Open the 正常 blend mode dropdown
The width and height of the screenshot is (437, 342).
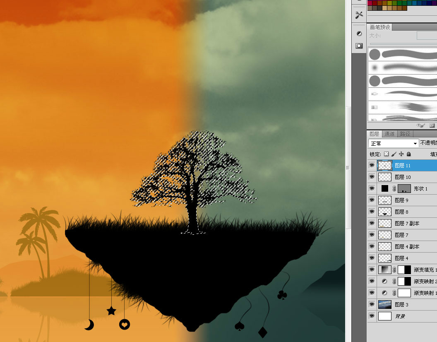point(394,143)
